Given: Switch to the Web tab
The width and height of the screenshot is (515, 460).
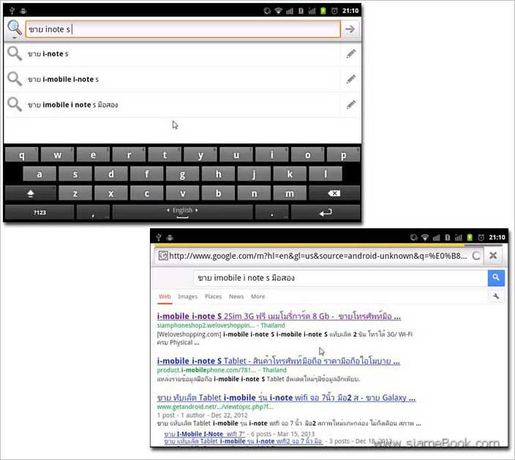Looking at the screenshot, I should pos(165,296).
